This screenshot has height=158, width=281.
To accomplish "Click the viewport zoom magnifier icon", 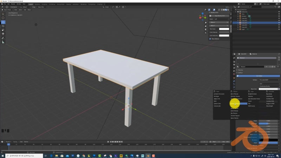I will click(x=205, y=23).
